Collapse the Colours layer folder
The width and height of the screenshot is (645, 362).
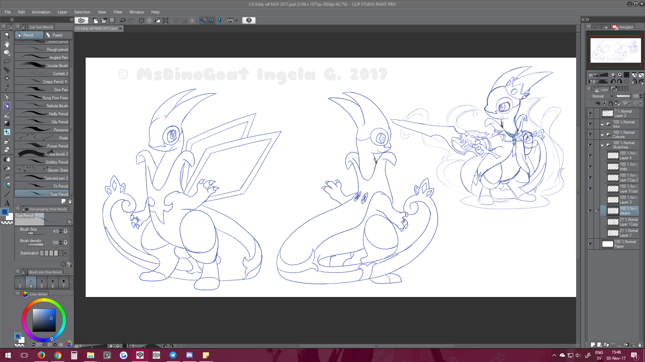(602, 135)
